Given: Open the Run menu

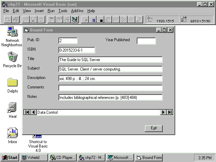Looking at the screenshot, I should (x=51, y=11).
